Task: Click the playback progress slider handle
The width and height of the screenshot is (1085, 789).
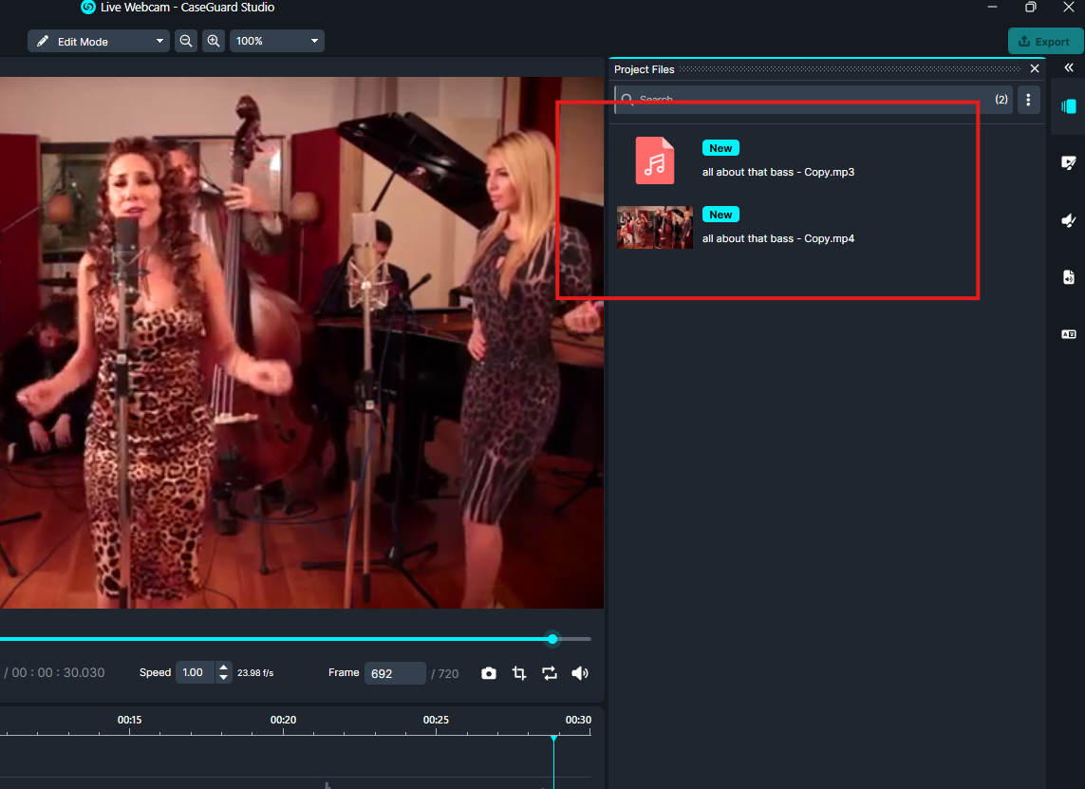Action: (552, 639)
